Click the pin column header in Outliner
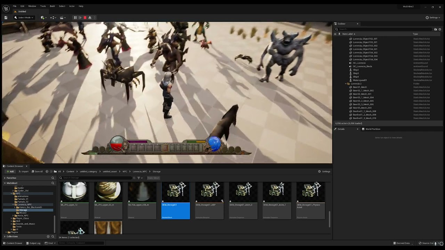 pyautogui.click(x=339, y=34)
